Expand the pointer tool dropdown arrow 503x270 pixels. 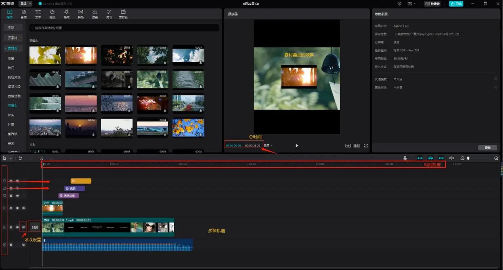[x=10, y=158]
